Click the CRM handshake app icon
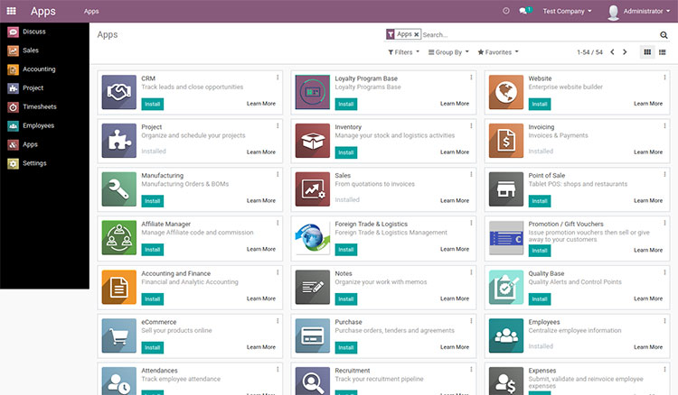678x395 pixels. (x=119, y=91)
